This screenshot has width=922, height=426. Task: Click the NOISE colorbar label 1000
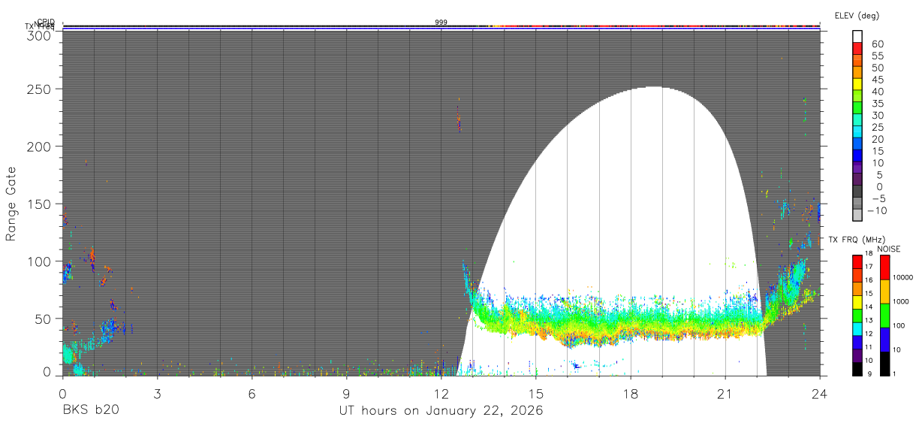(x=902, y=301)
